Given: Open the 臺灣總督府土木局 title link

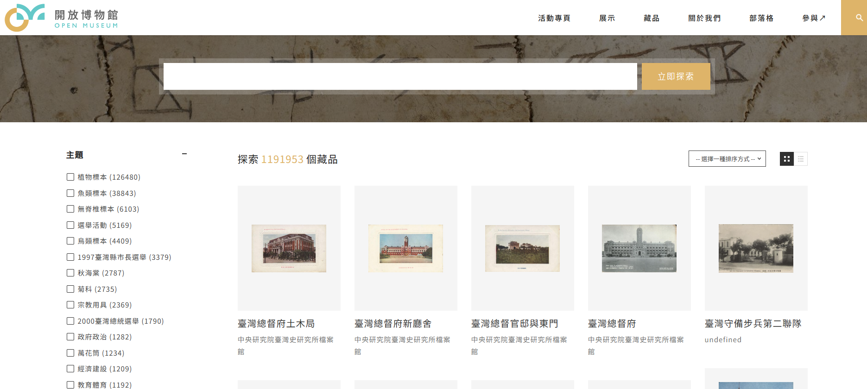Looking at the screenshot, I should pos(276,324).
